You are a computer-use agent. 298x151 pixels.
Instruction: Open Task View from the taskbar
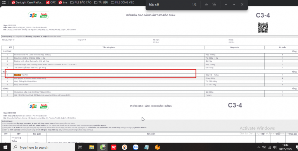pyautogui.click(x=80, y=147)
